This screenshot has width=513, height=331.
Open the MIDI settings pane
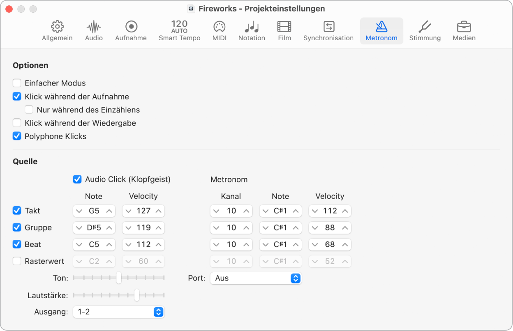(x=220, y=31)
